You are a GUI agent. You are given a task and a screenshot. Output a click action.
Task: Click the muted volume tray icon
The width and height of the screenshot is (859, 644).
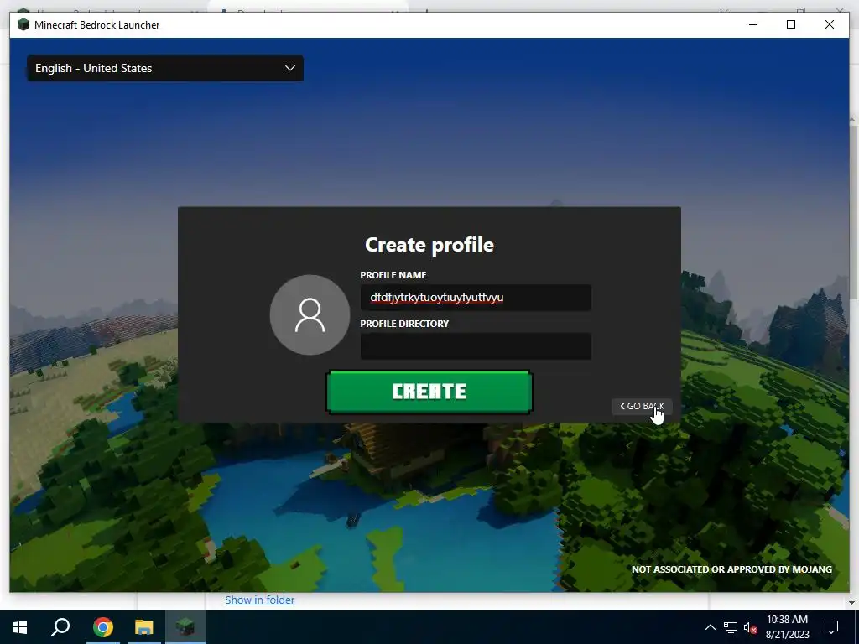[x=750, y=627]
